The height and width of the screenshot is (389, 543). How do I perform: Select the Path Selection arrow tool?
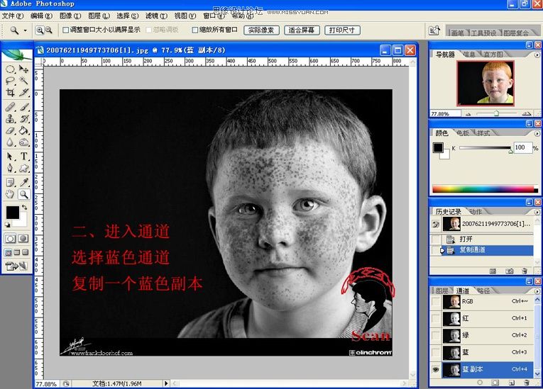[11, 157]
